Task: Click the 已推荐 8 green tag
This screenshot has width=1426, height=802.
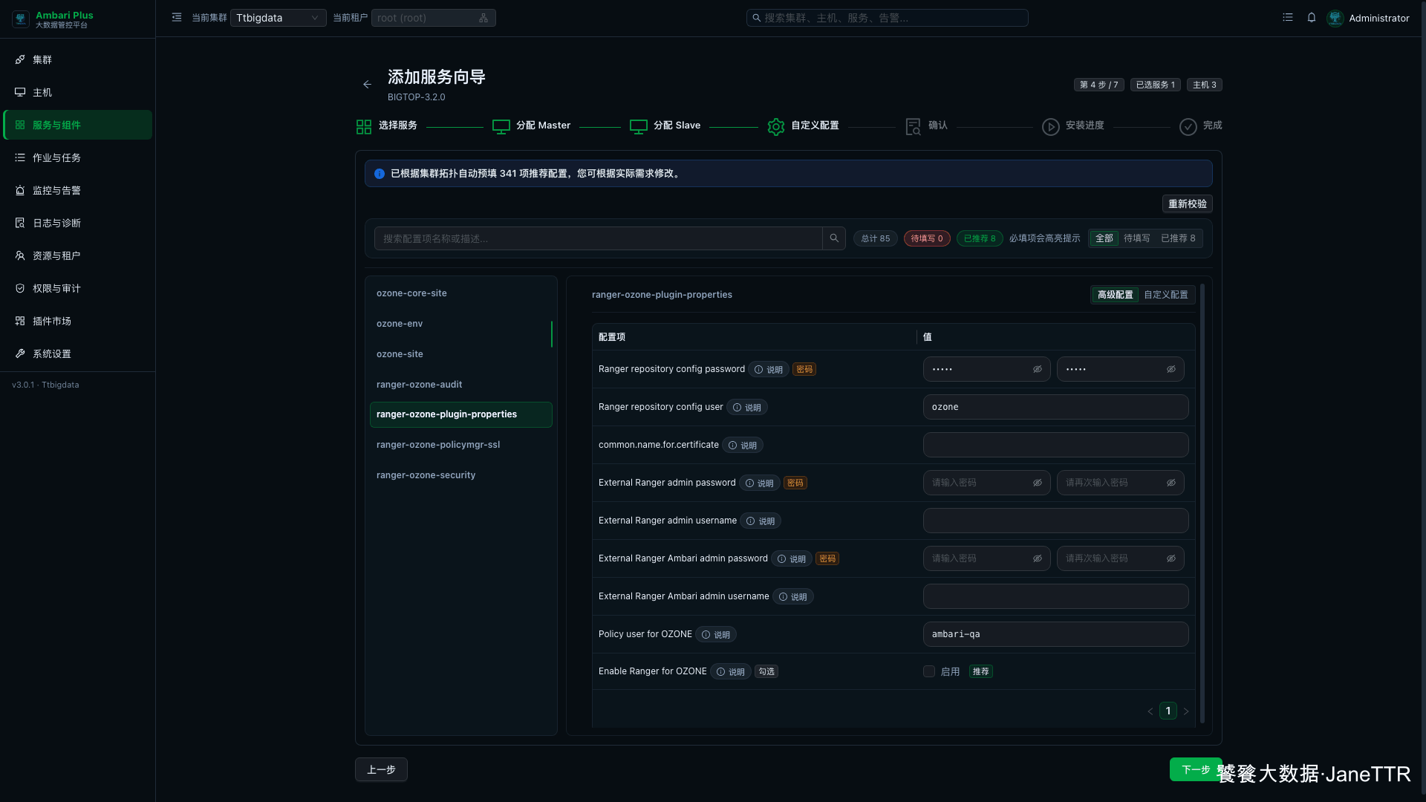Action: [980, 238]
